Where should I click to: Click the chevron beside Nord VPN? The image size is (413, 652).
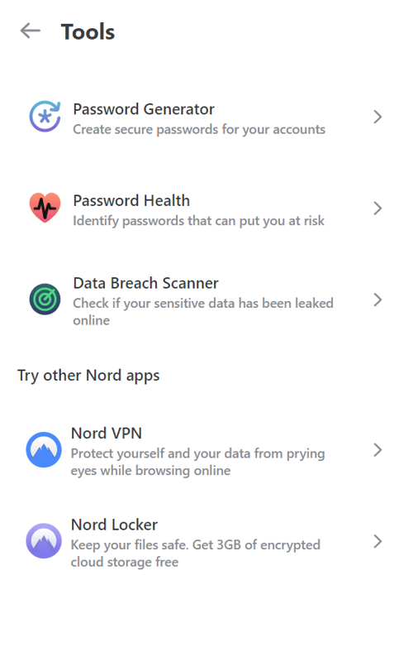pos(377,450)
